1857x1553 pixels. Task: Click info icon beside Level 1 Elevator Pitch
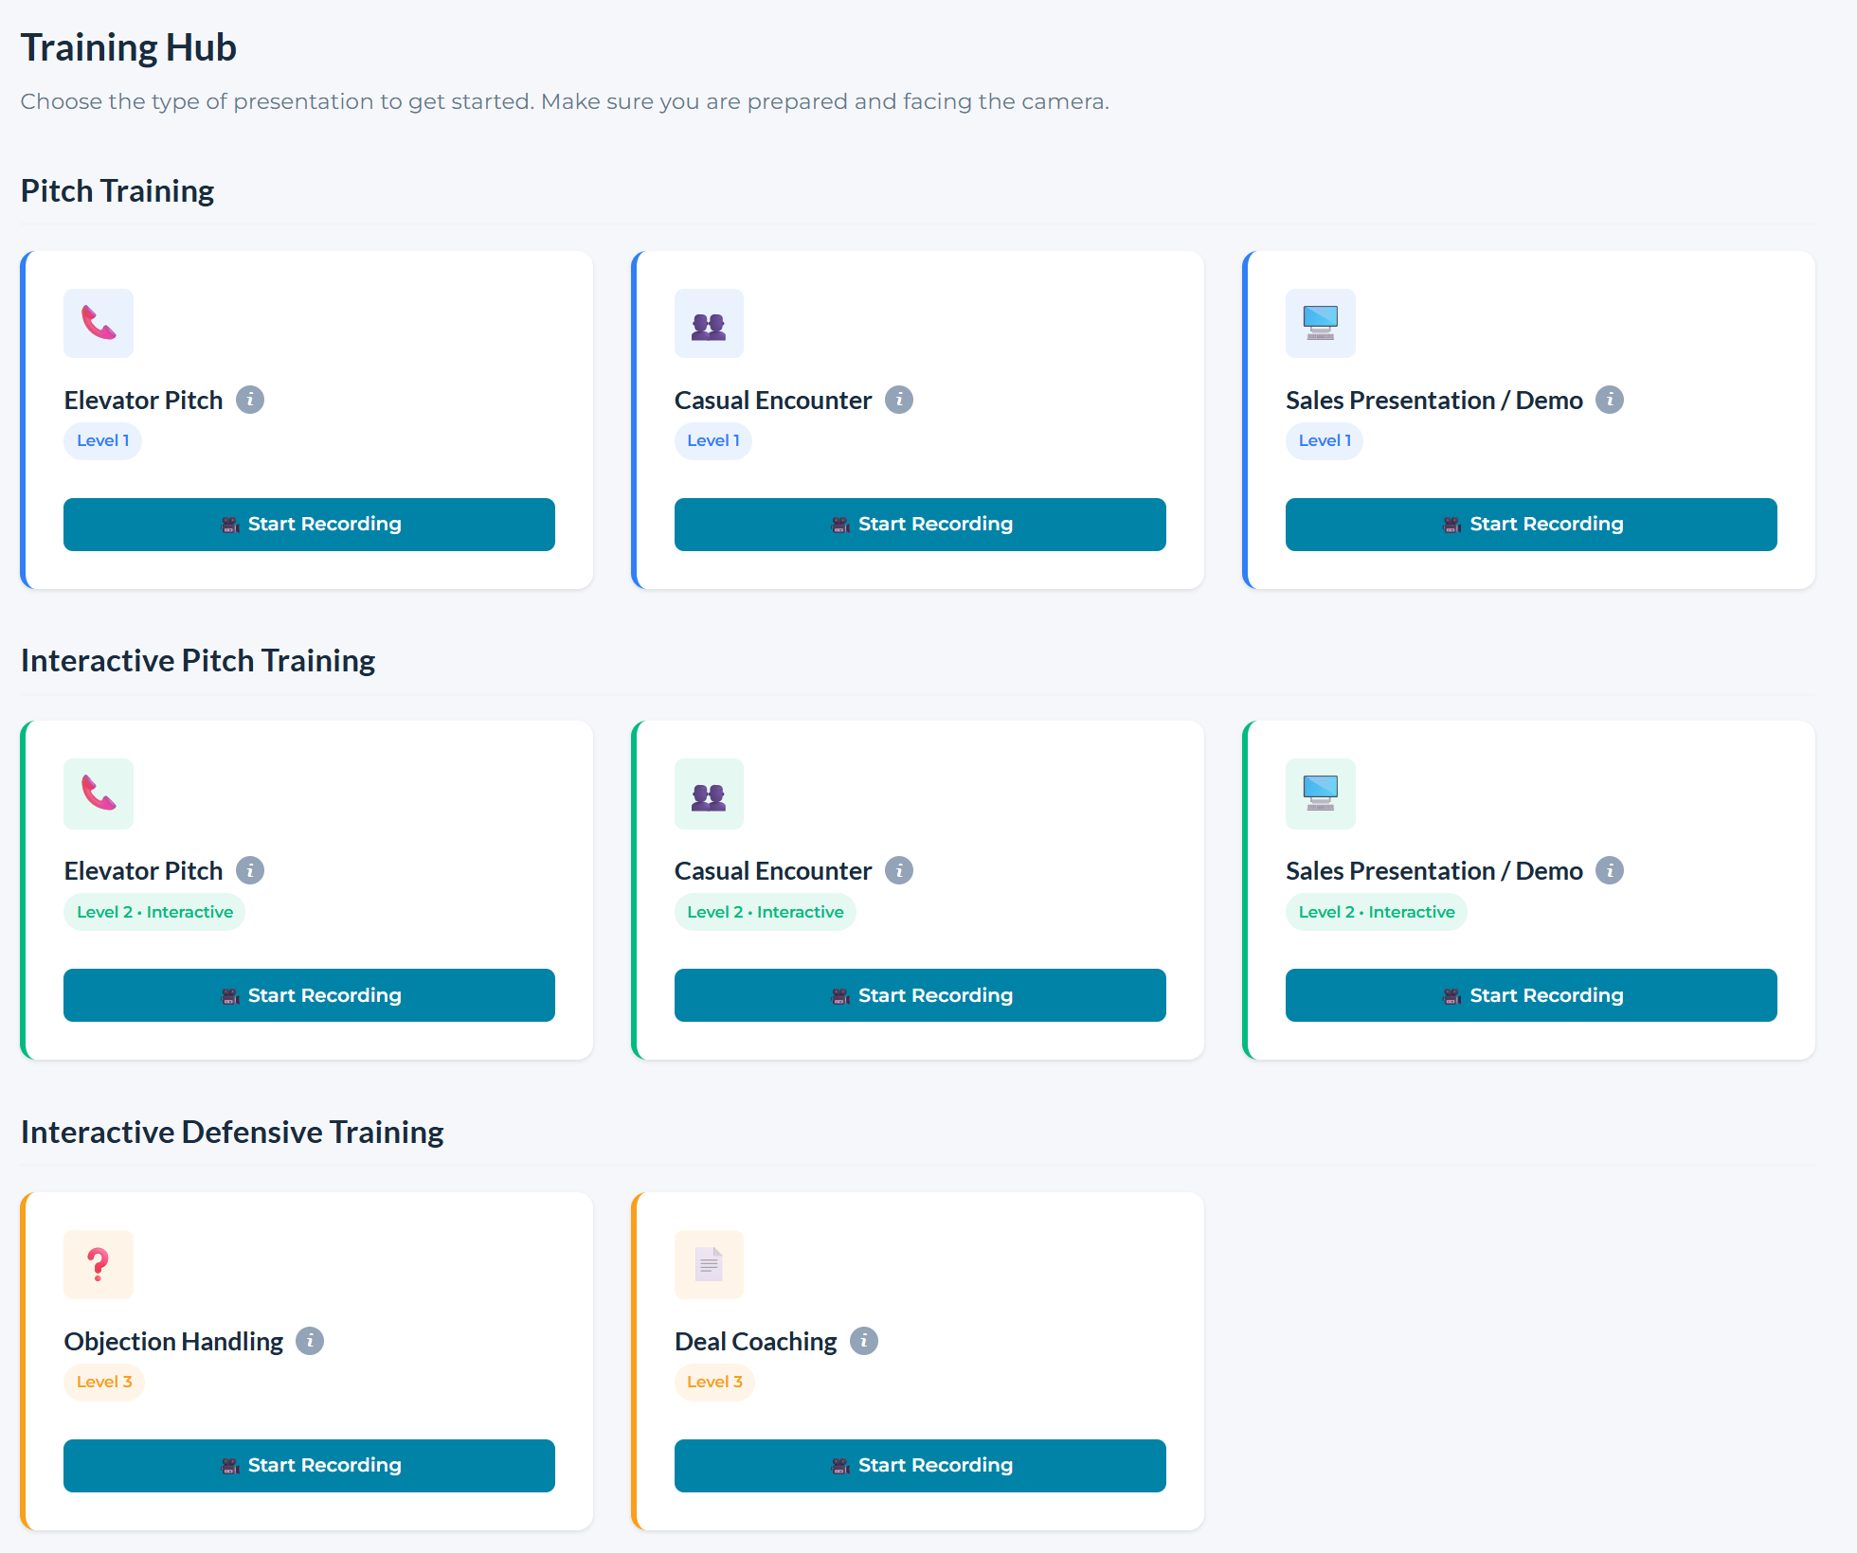point(250,400)
